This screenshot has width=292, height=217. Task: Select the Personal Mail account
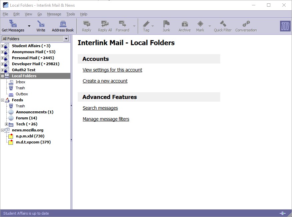(33, 58)
